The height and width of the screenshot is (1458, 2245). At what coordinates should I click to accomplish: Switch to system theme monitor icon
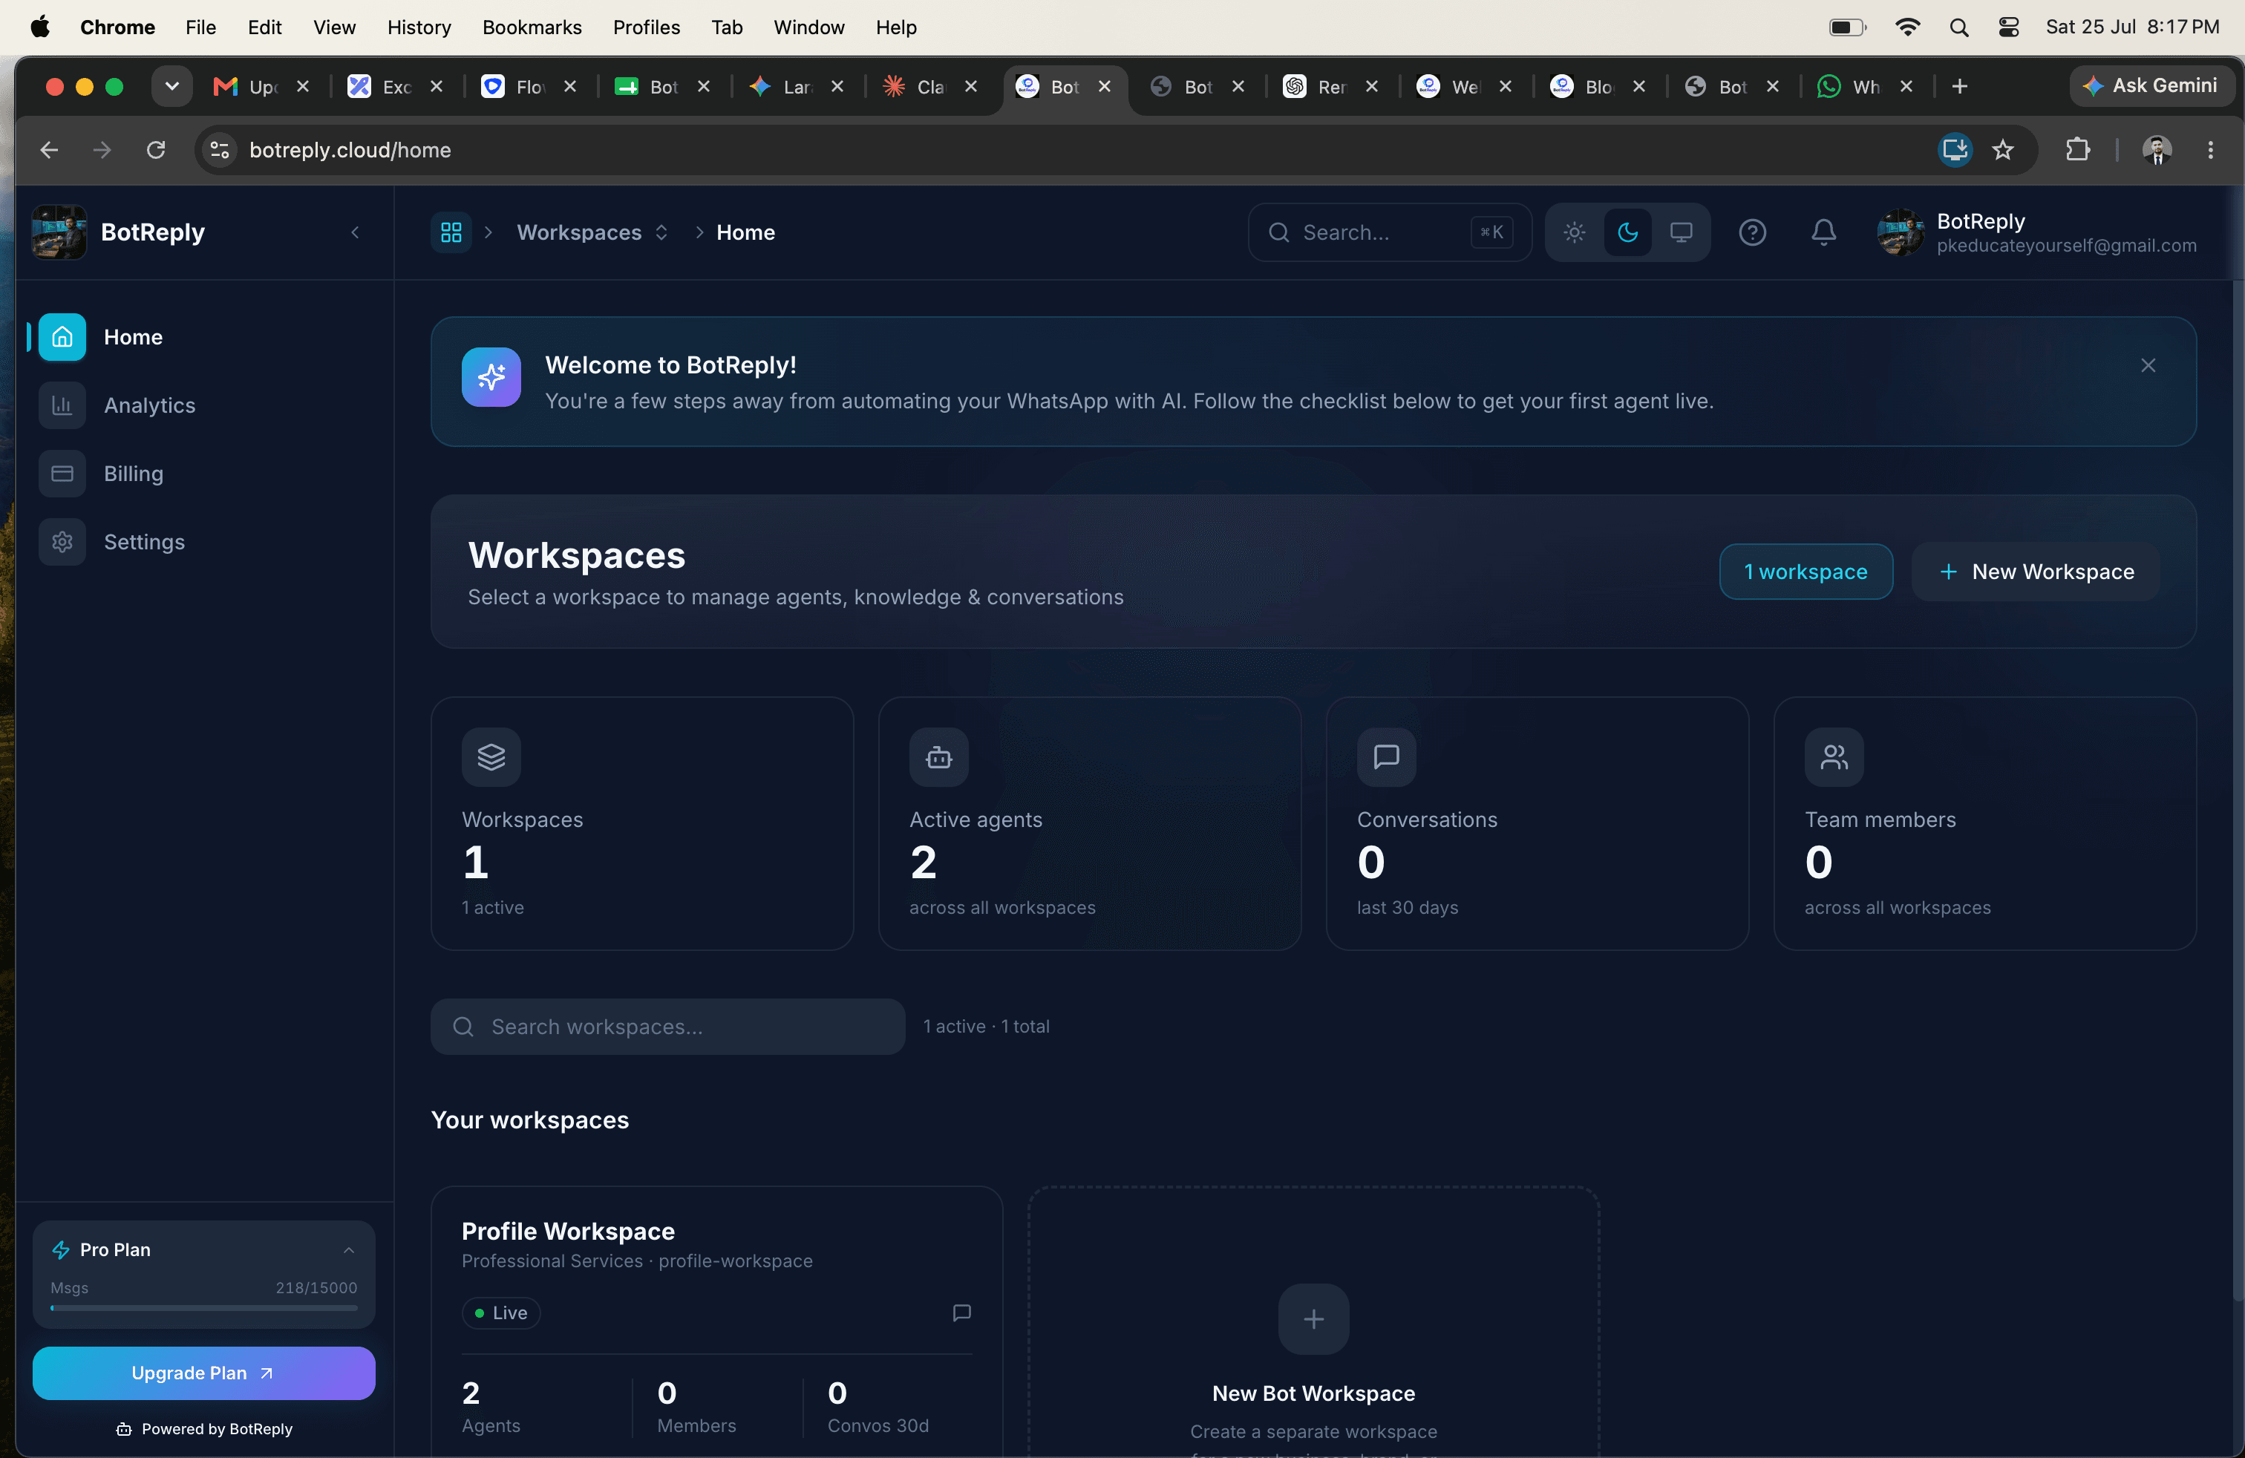tap(1681, 232)
